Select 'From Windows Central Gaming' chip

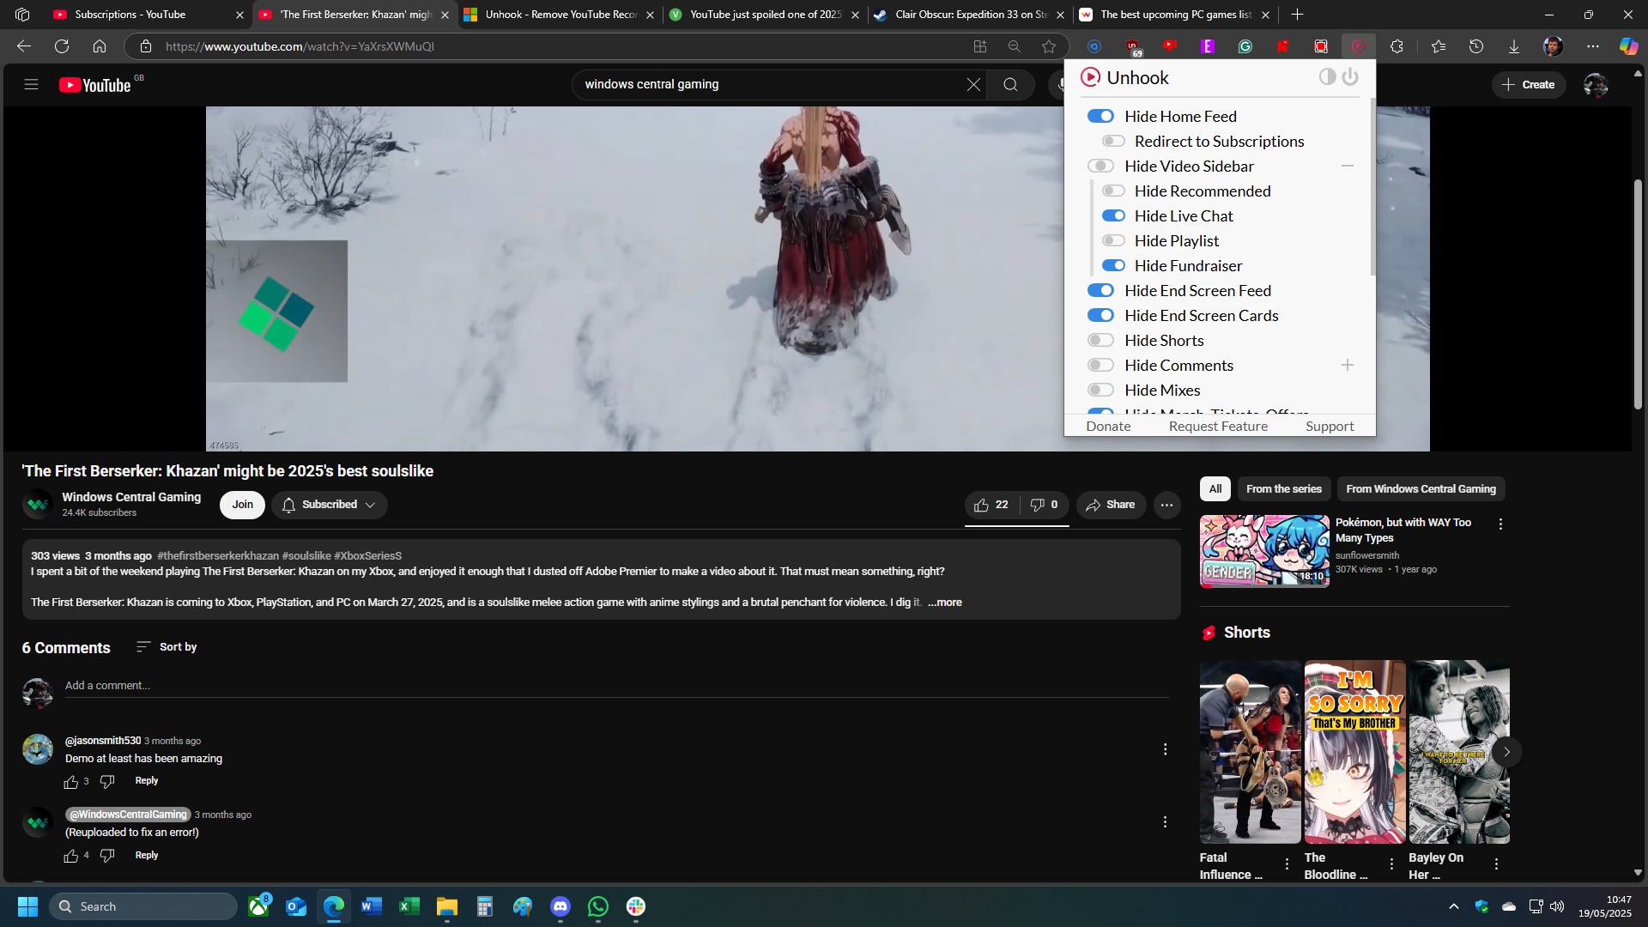click(x=1421, y=489)
